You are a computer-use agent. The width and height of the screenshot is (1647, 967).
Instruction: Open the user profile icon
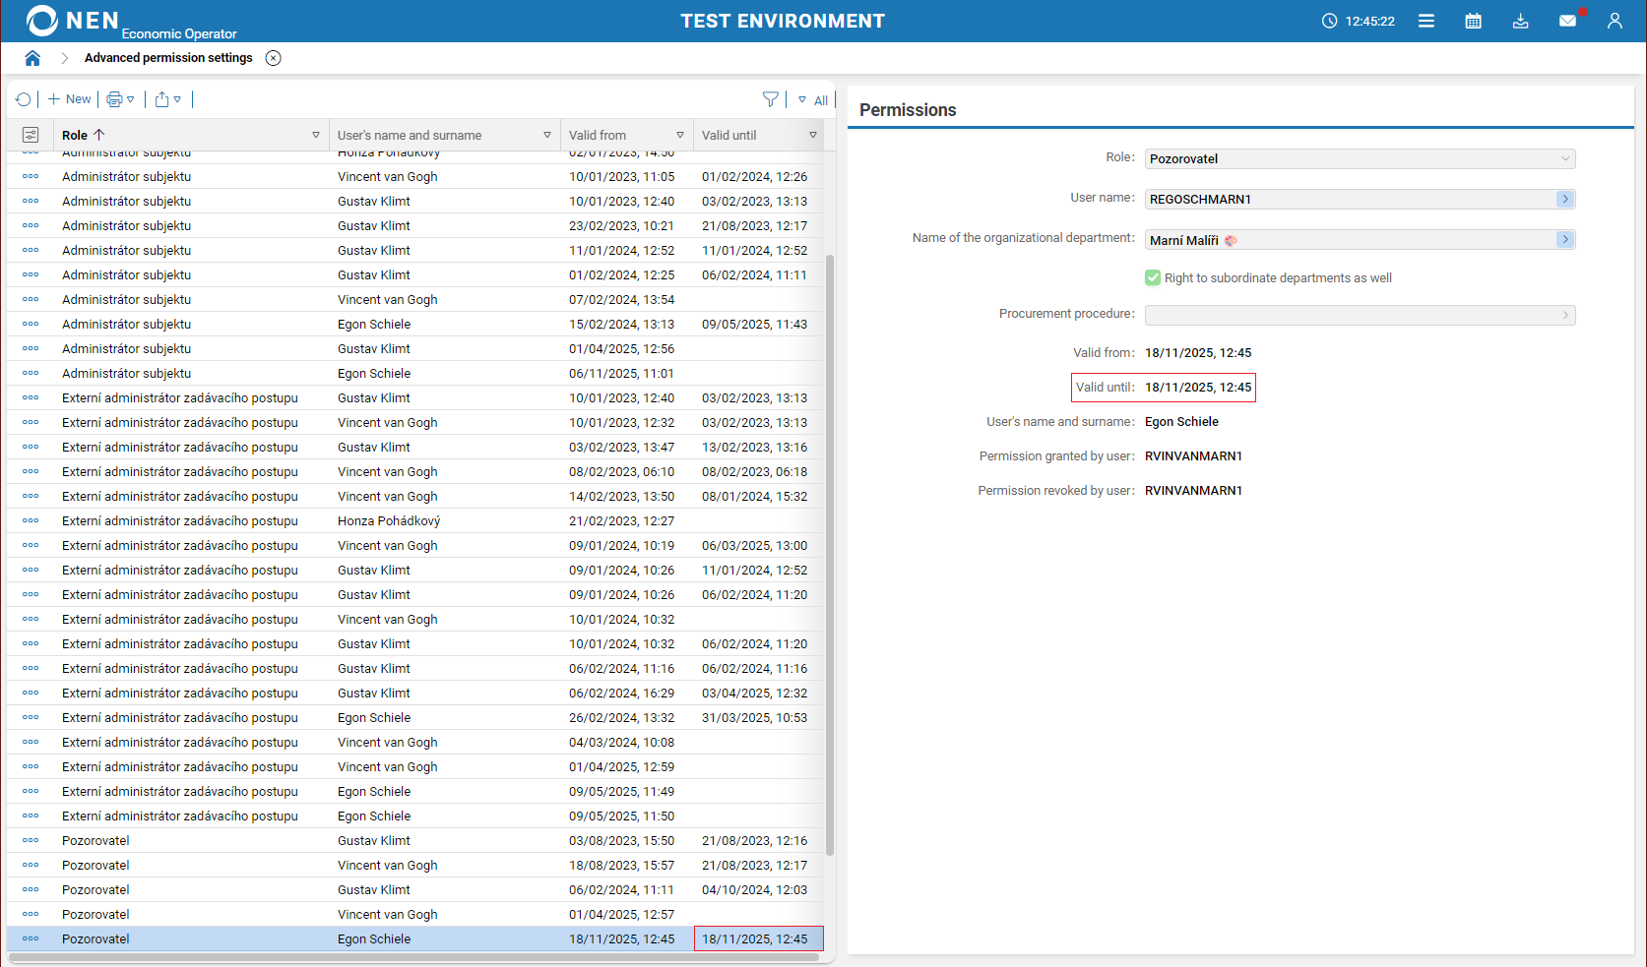click(x=1615, y=21)
